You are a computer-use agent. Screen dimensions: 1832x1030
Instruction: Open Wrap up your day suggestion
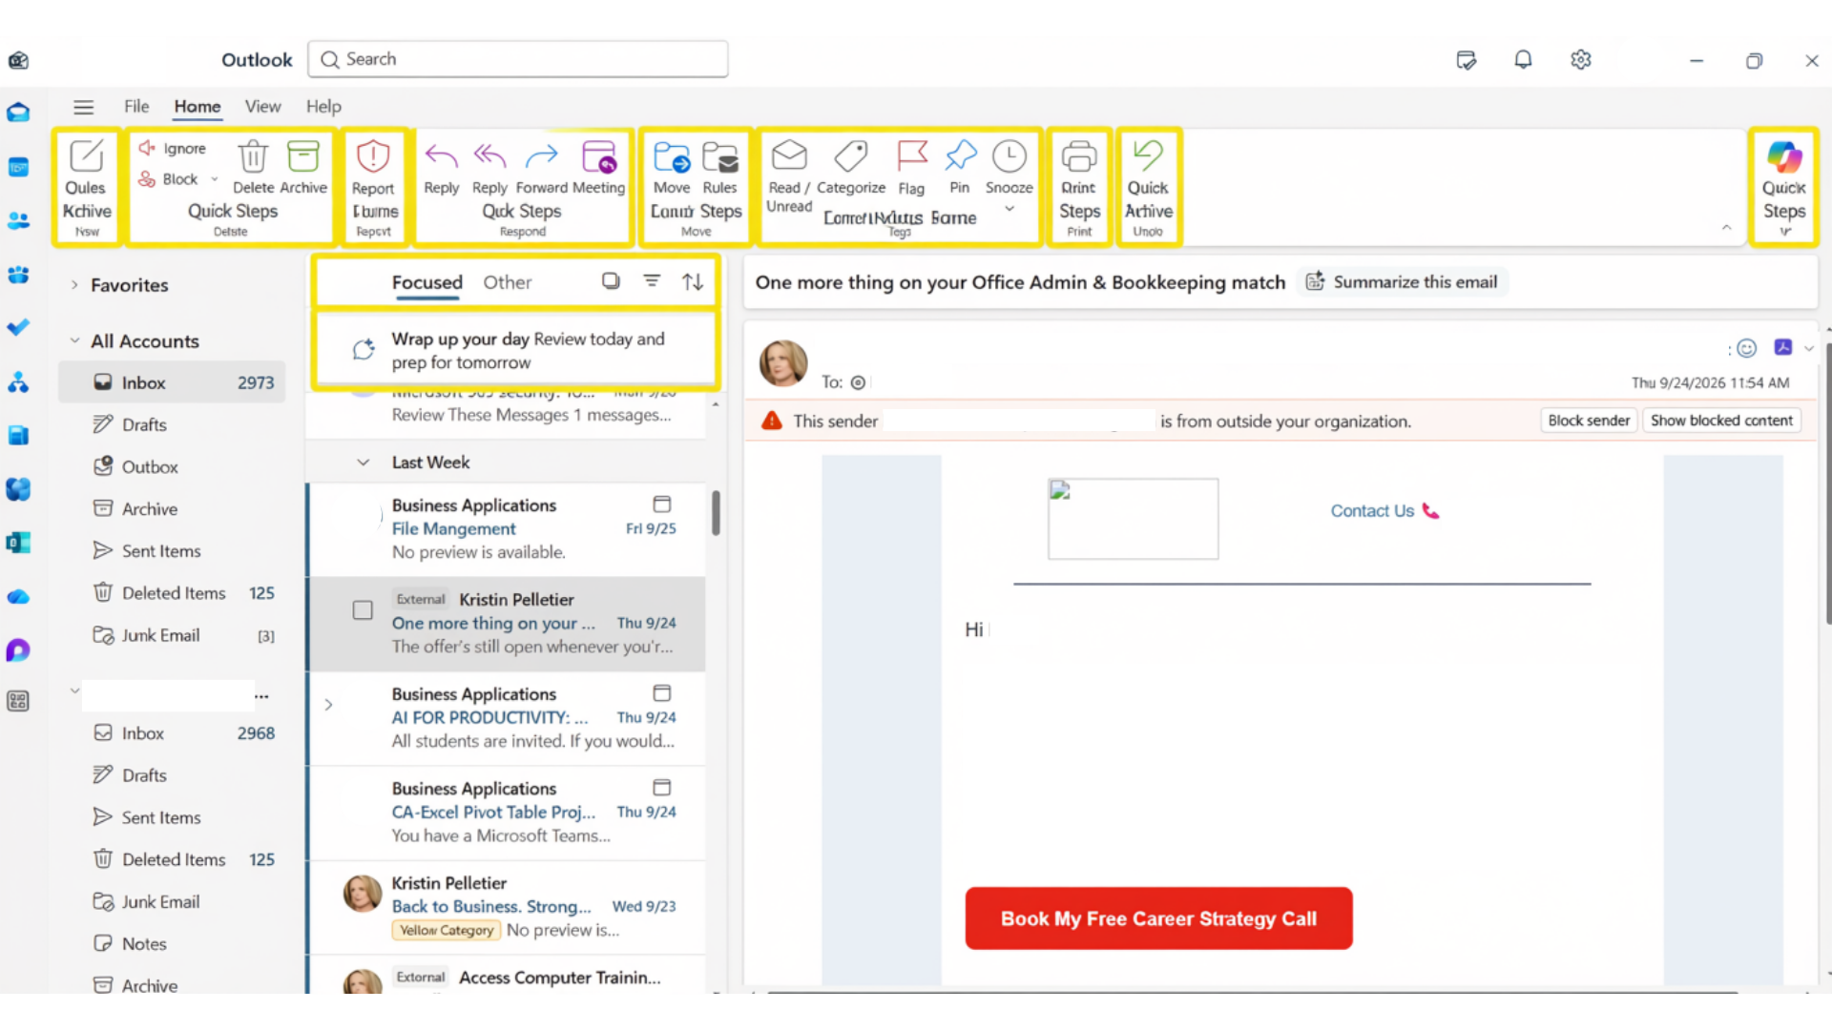(x=515, y=350)
